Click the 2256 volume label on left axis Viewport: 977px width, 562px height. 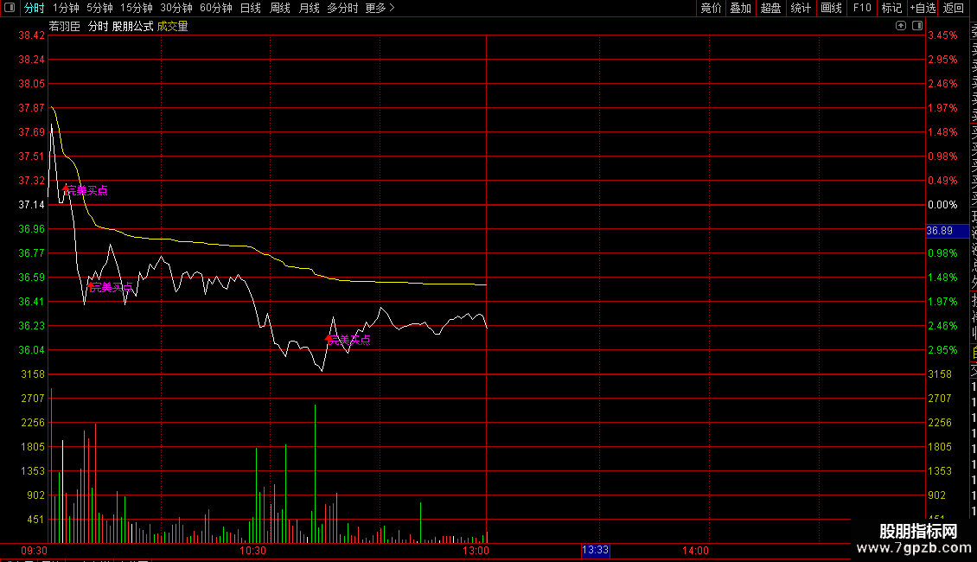(33, 423)
